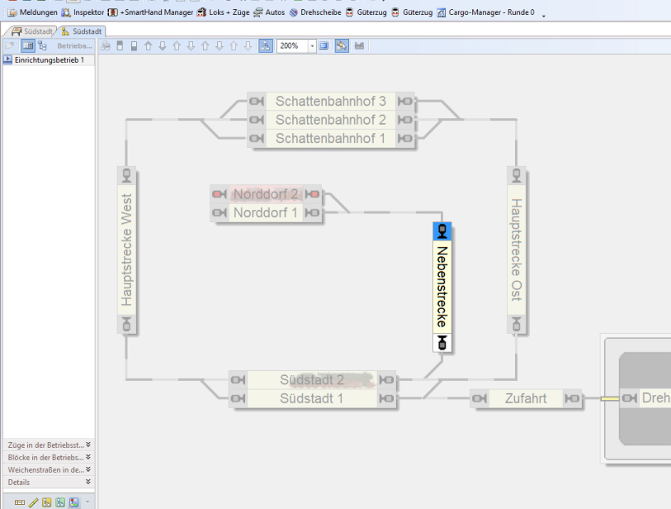
Task: Click the ruler icon in the bottom panel
Action: (x=34, y=502)
